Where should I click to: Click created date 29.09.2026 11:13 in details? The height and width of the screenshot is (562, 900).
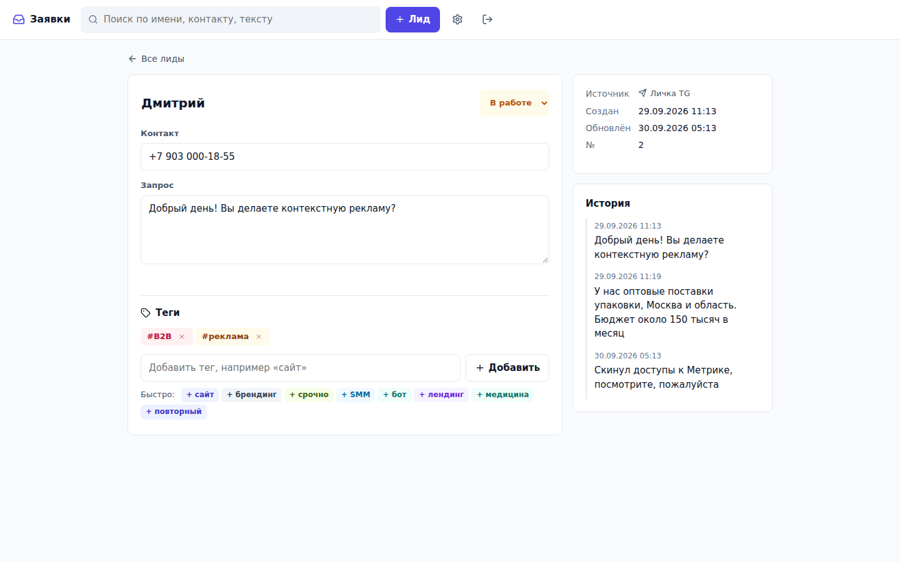coord(677,111)
